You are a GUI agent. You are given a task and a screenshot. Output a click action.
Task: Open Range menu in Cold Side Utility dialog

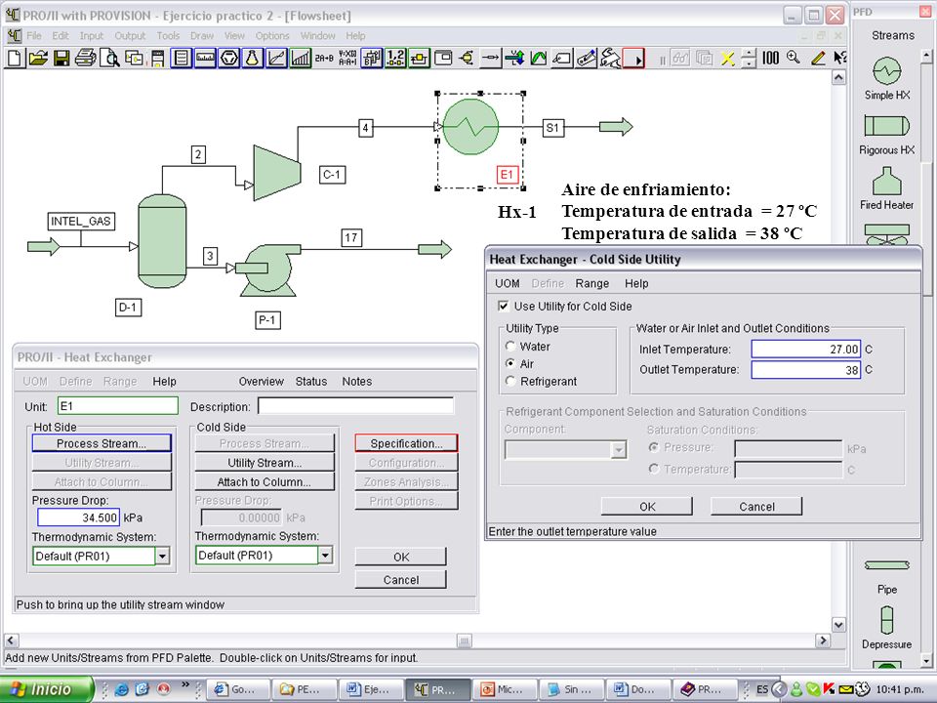pyautogui.click(x=592, y=283)
